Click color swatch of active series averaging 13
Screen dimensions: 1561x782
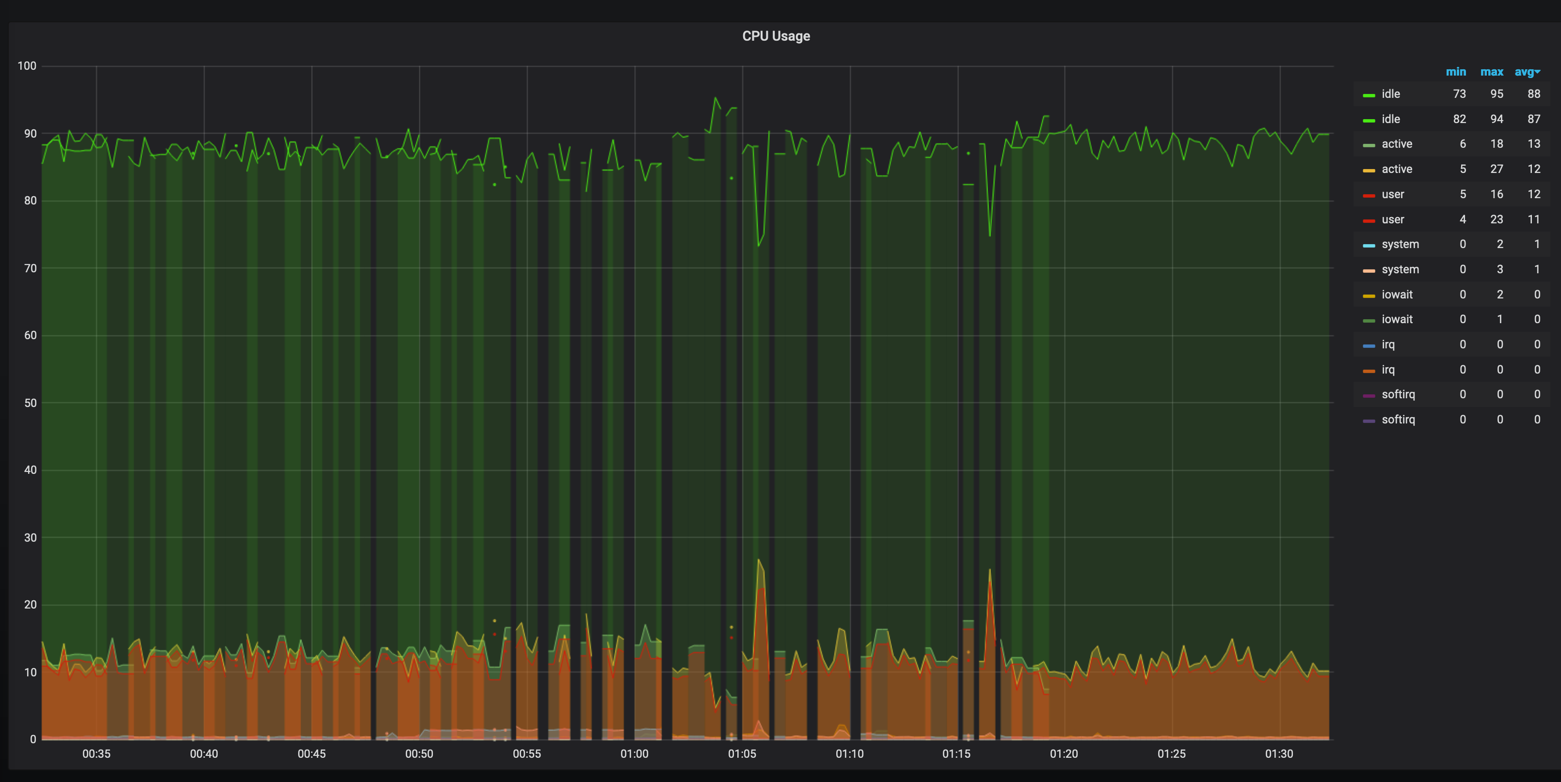tap(1368, 145)
